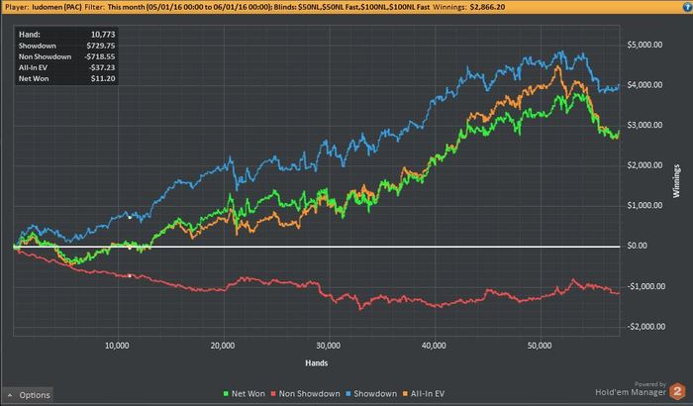The height and width of the screenshot is (406, 693).
Task: Click the green Net Won color swatch
Action: click(x=226, y=393)
